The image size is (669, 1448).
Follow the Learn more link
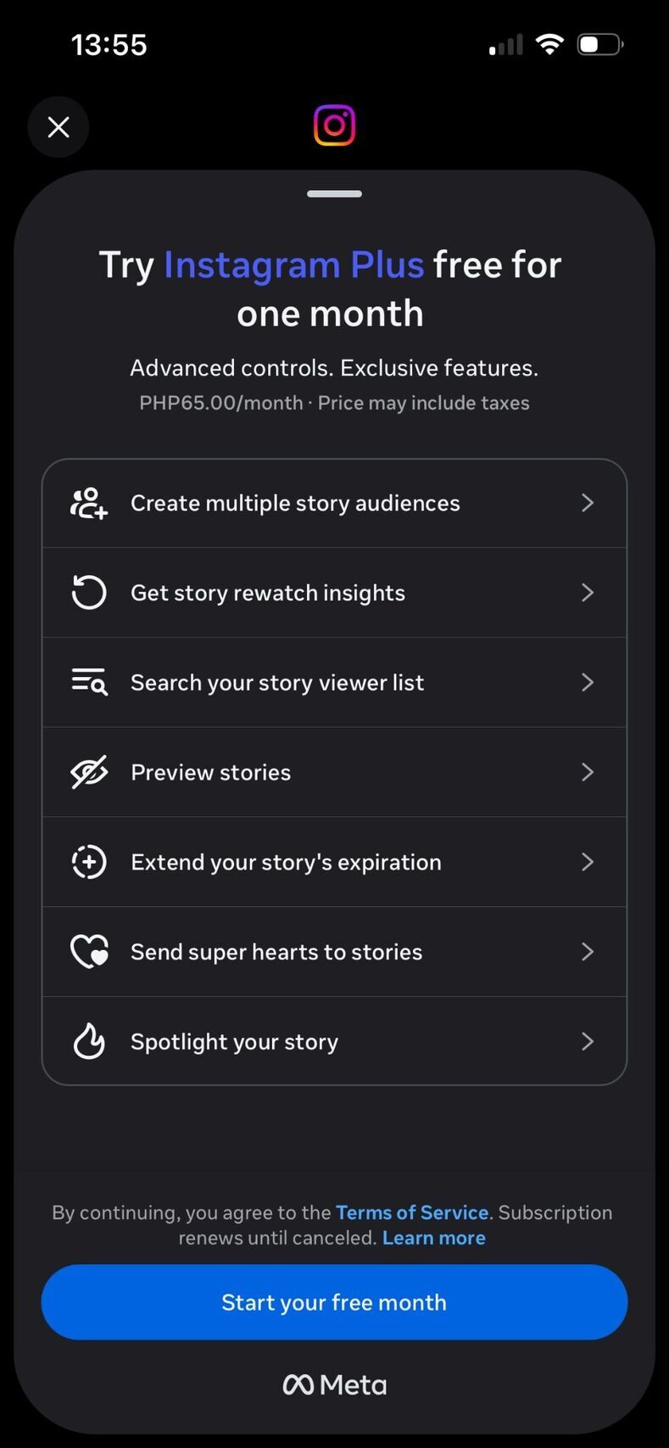(x=433, y=1238)
